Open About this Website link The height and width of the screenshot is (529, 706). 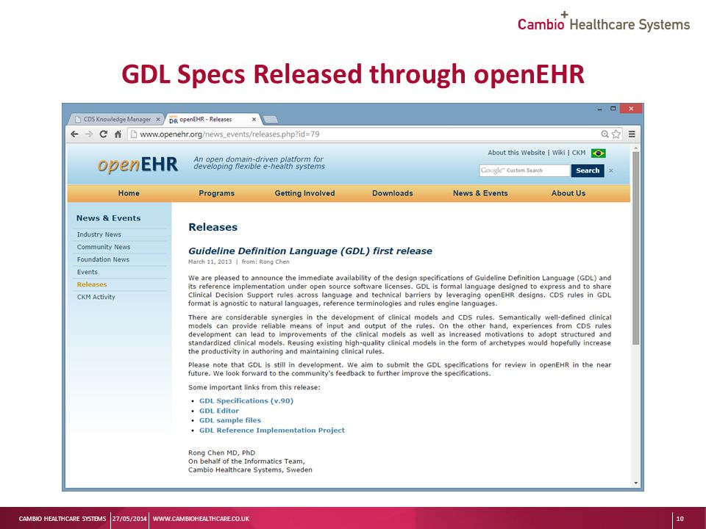pyautogui.click(x=516, y=153)
